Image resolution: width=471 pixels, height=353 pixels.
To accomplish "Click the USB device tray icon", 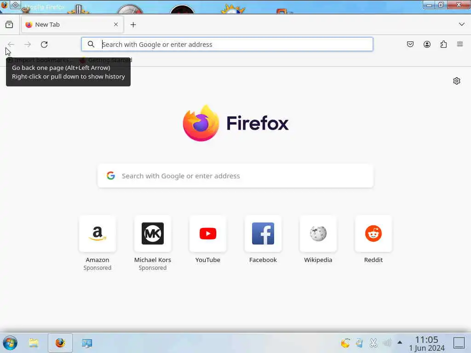I will (359, 343).
